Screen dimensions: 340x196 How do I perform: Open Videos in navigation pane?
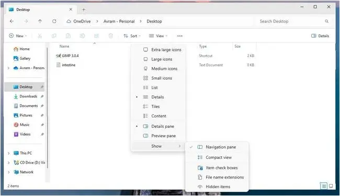(25, 134)
